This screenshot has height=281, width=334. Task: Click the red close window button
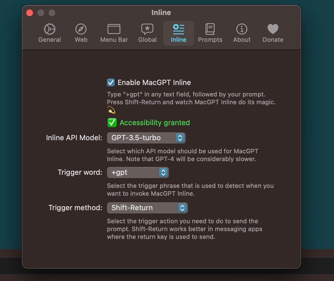pyautogui.click(x=30, y=13)
